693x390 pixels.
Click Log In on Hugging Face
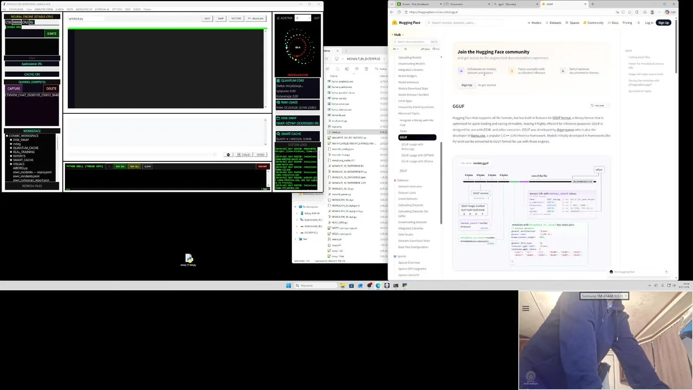(x=649, y=23)
